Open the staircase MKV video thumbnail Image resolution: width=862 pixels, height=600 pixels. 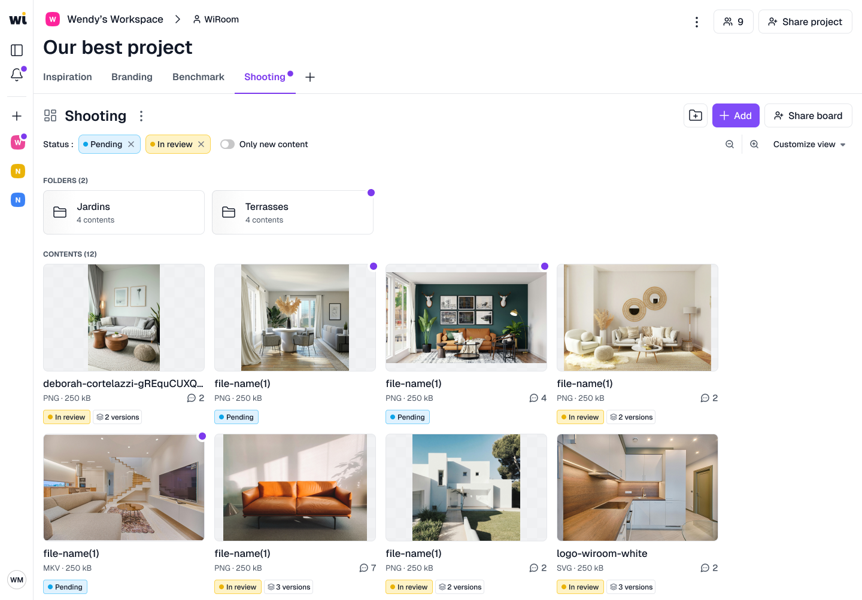(x=124, y=488)
